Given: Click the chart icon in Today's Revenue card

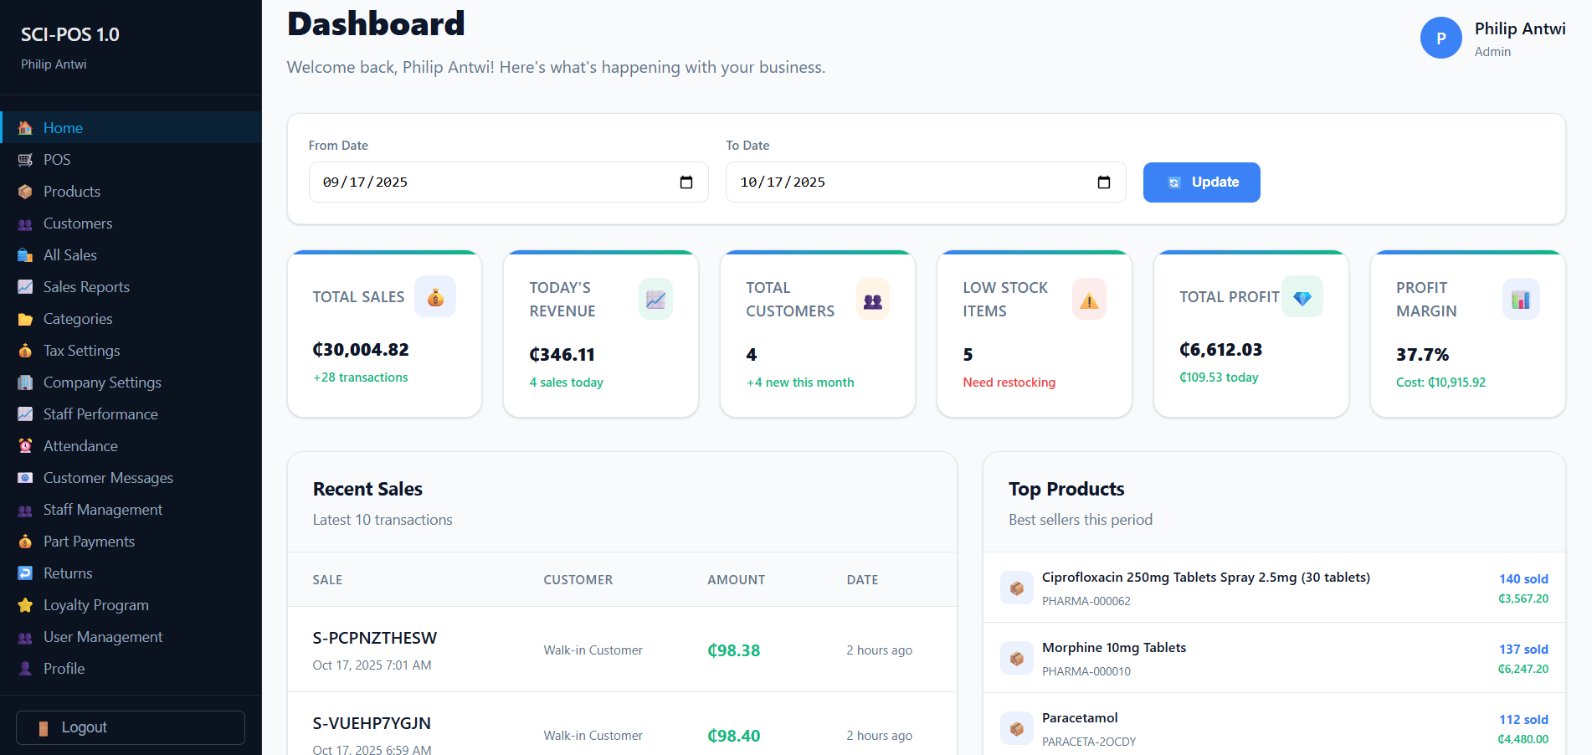Looking at the screenshot, I should pos(655,299).
